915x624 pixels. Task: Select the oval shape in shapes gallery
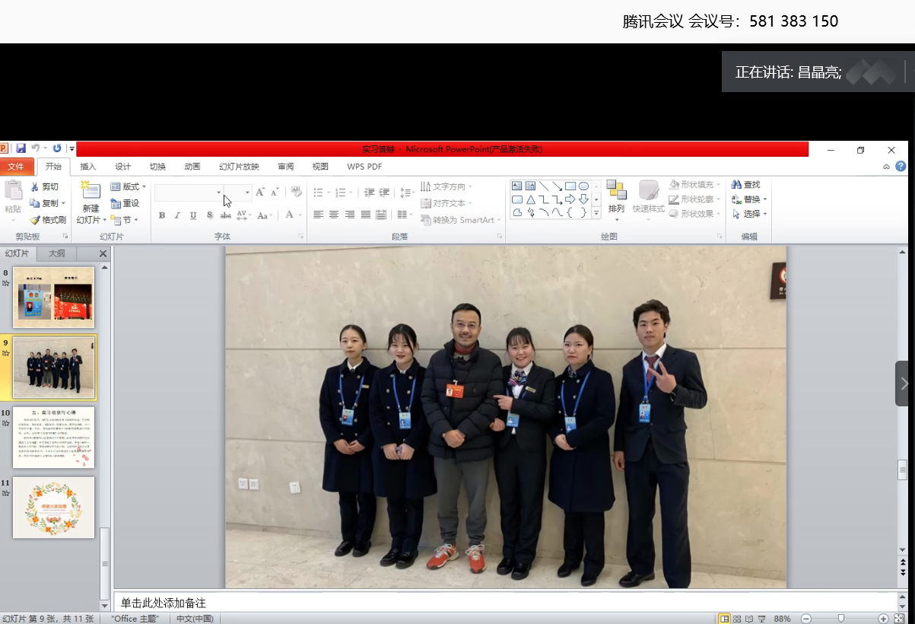pos(583,186)
